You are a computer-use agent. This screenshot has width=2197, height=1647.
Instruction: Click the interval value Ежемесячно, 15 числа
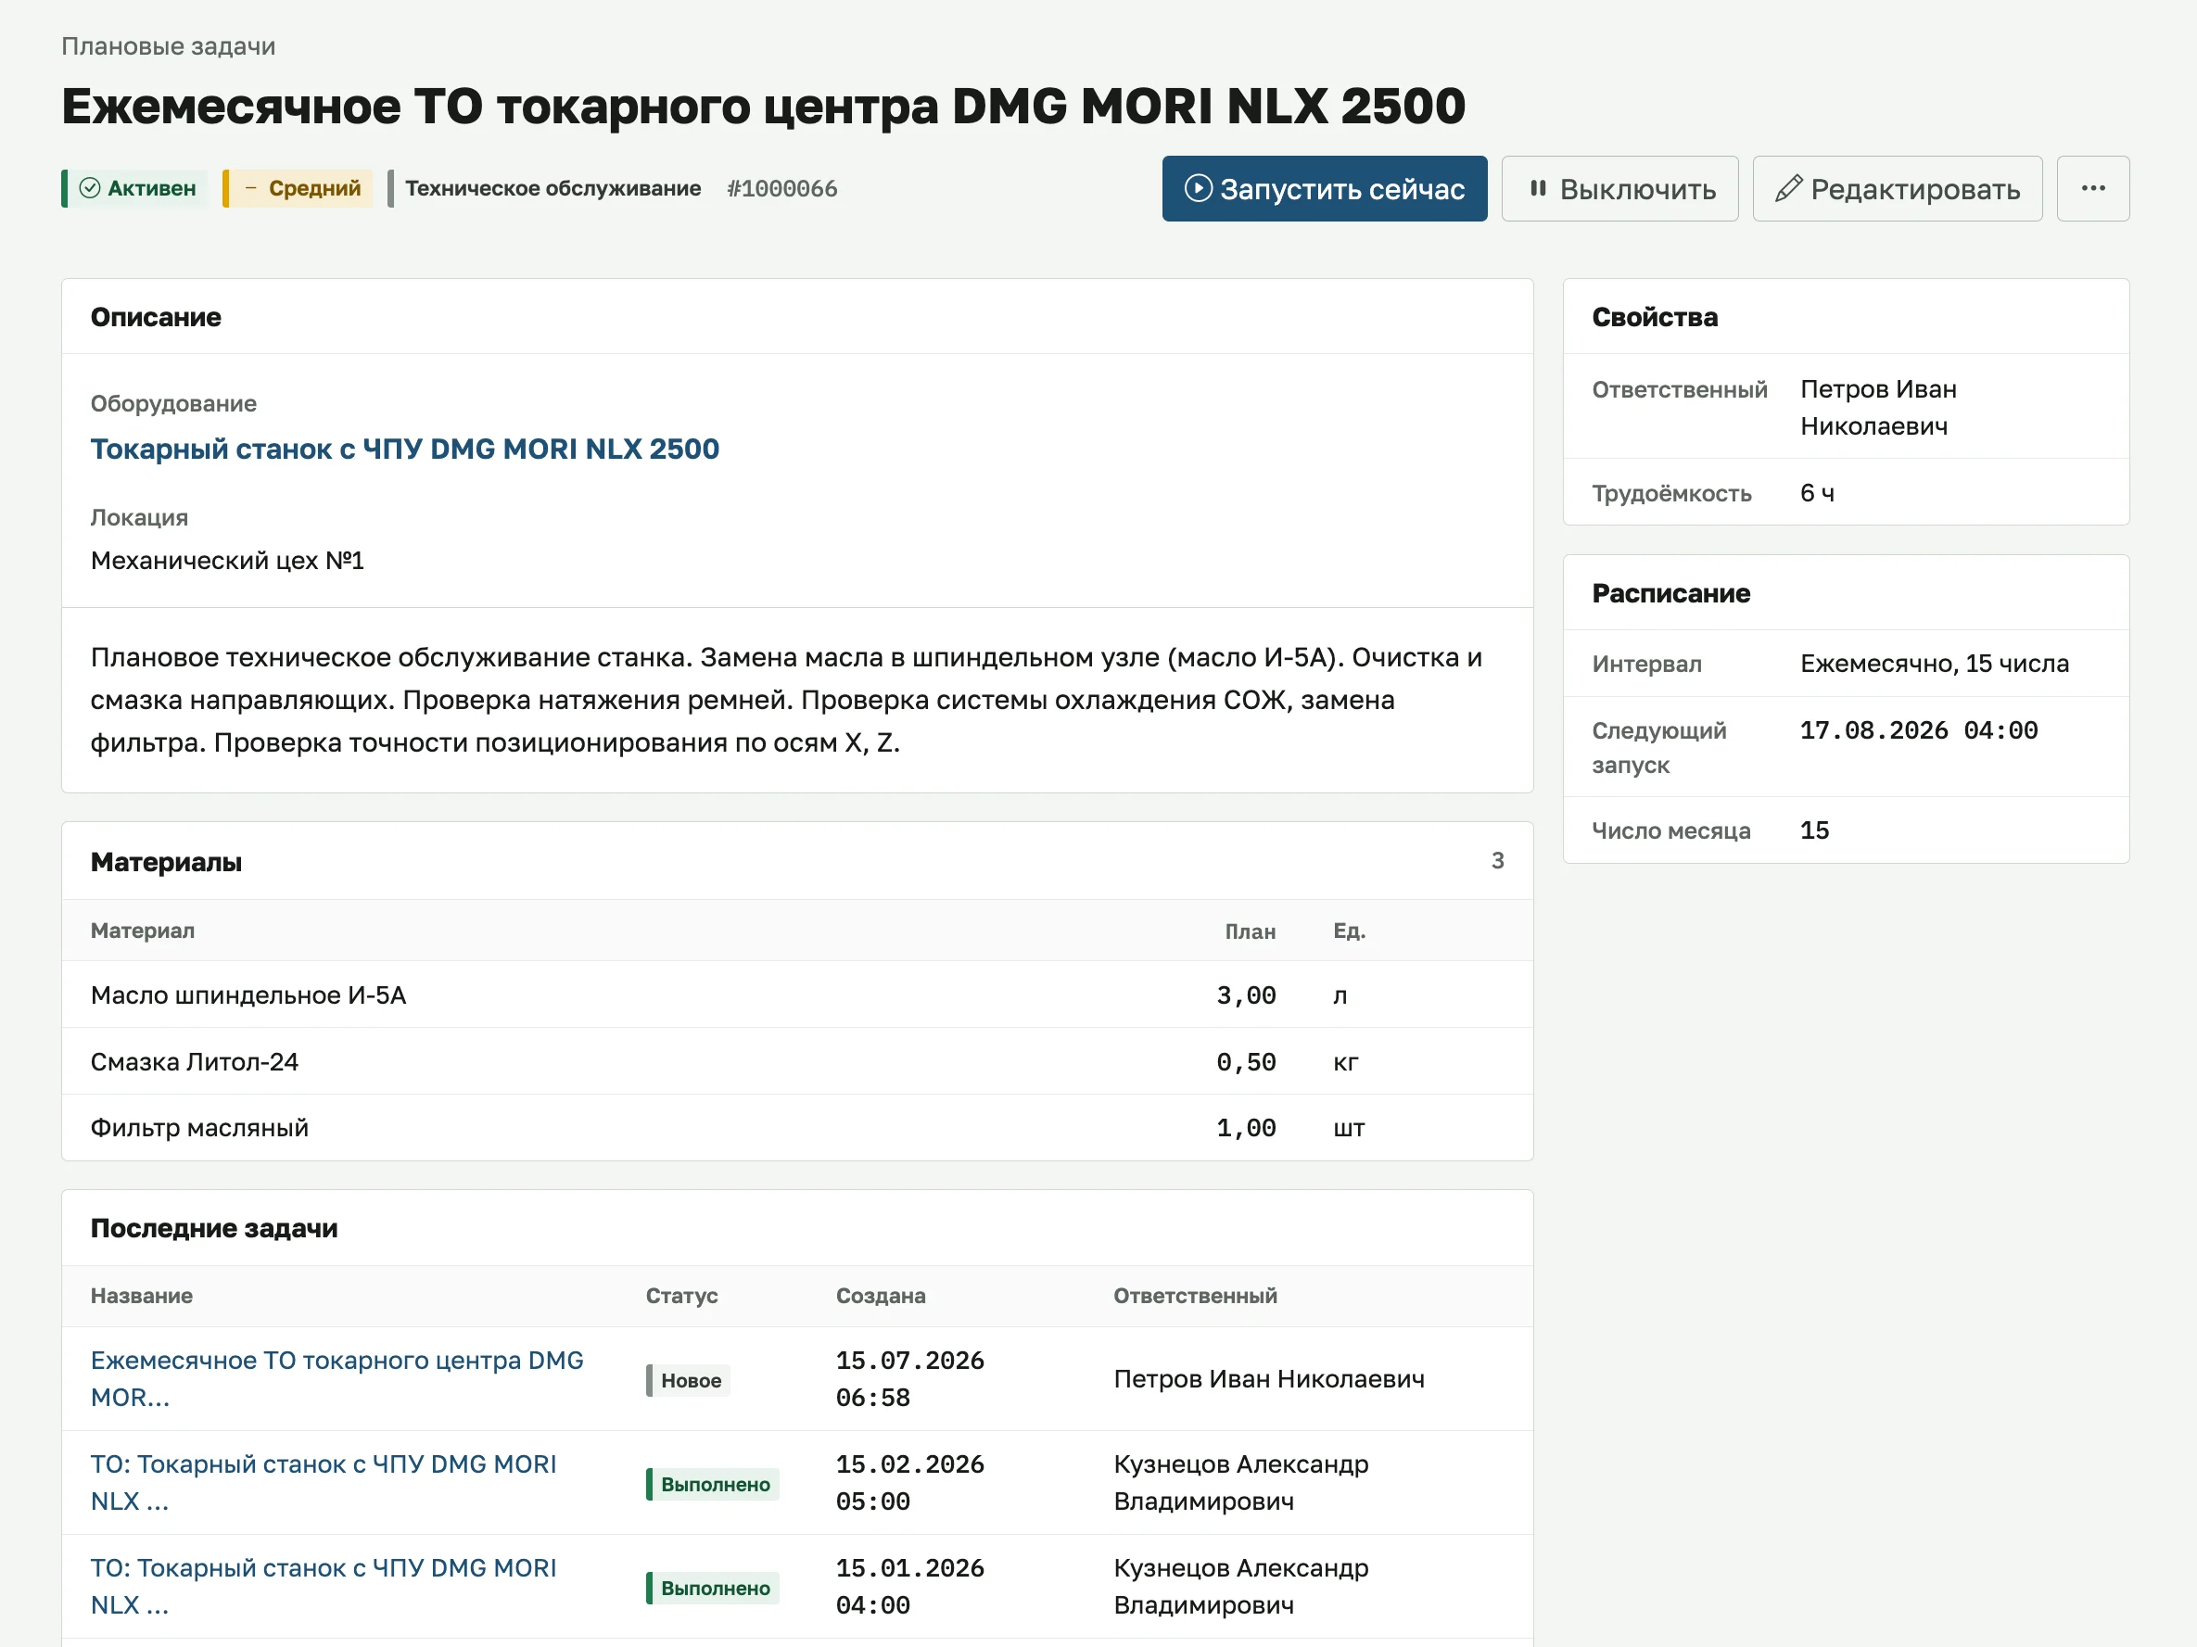(1934, 664)
